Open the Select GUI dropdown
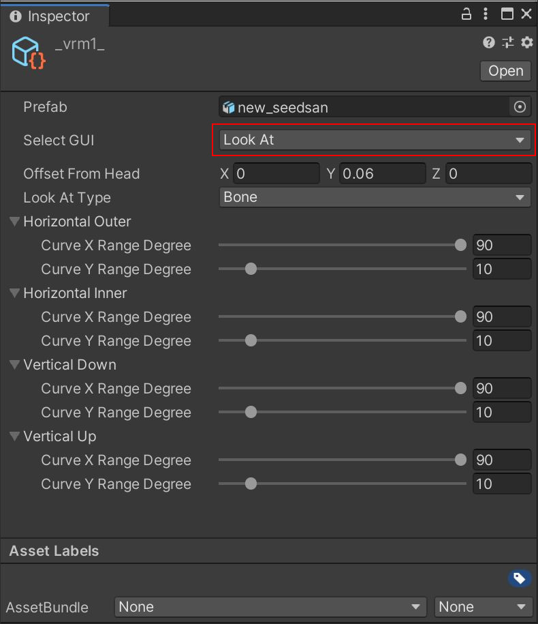Screen dimensions: 538x624 [374, 140]
